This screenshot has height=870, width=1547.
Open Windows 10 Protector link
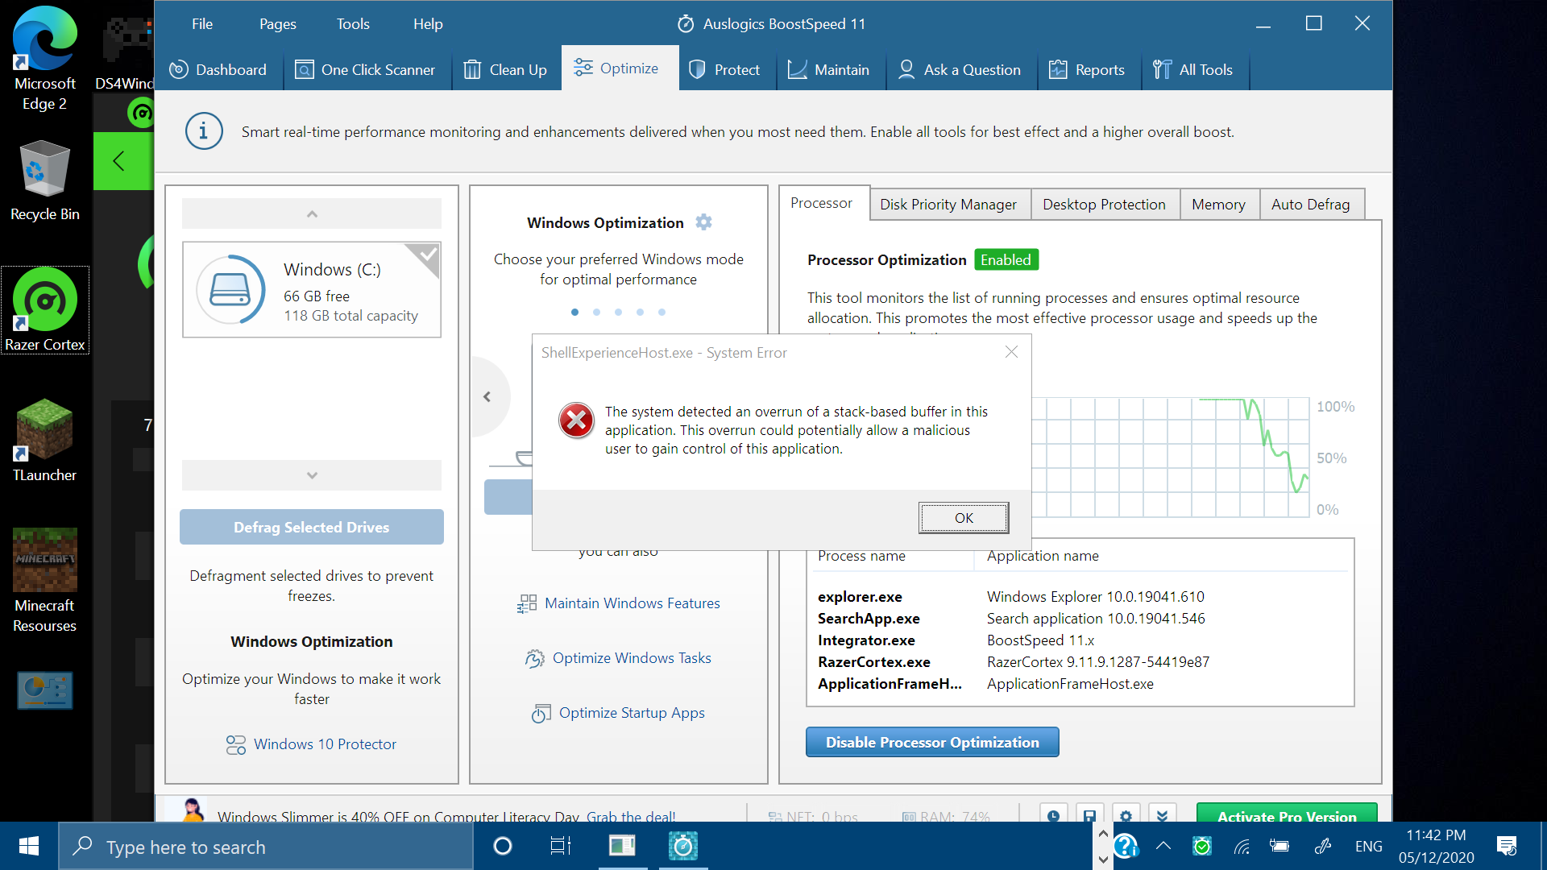tap(325, 744)
